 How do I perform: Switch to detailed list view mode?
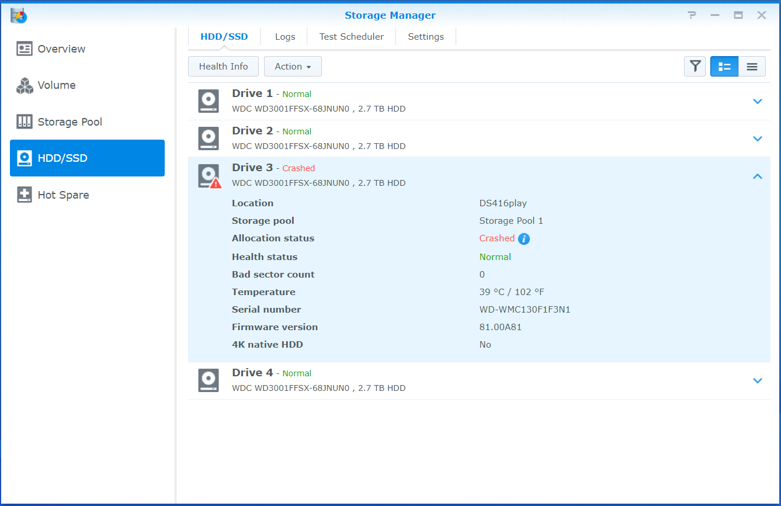click(724, 66)
